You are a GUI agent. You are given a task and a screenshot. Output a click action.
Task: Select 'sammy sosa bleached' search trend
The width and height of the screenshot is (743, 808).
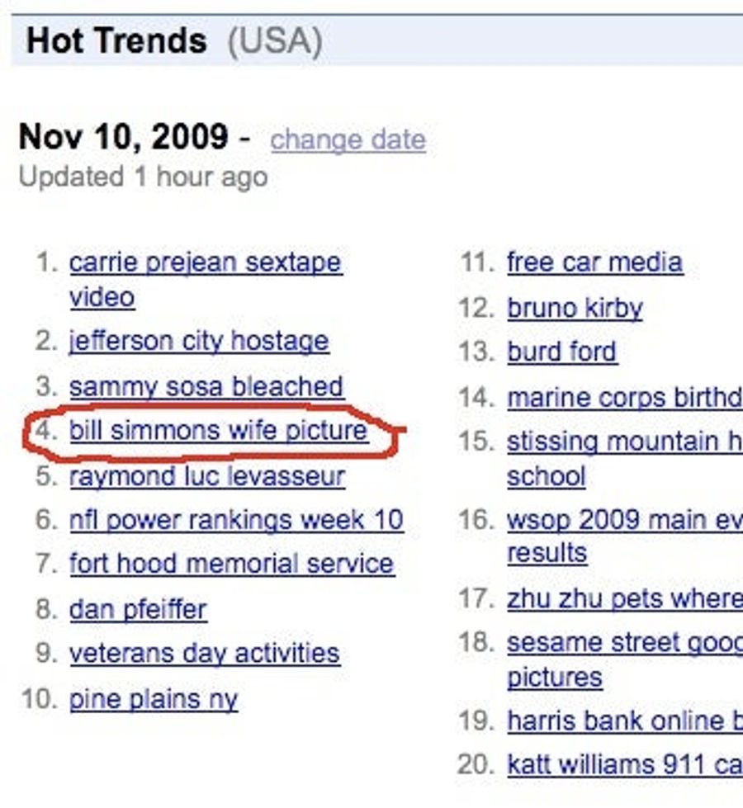[x=206, y=387]
